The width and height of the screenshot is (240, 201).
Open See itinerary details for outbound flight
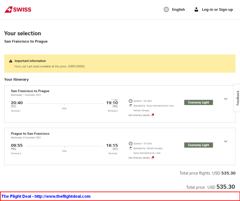[x=139, y=115]
